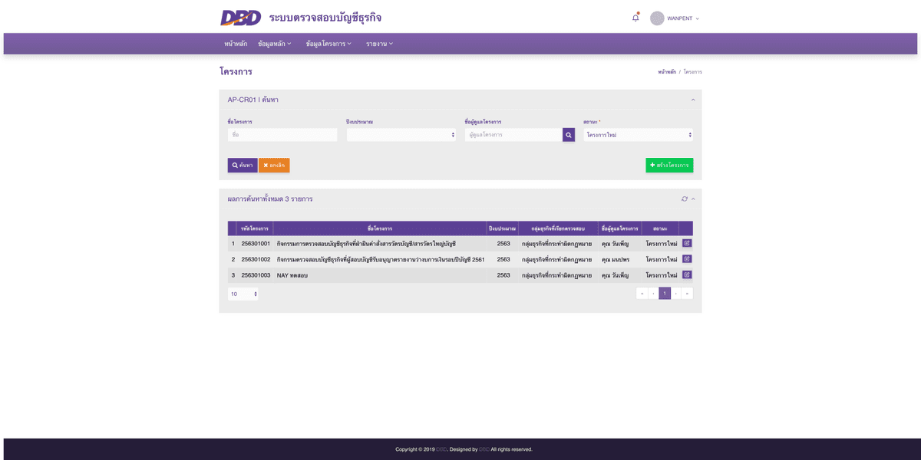Viewport: 921px width, 460px height.
Task: Click the ปีงบประมาณ table column header
Action: (502, 228)
